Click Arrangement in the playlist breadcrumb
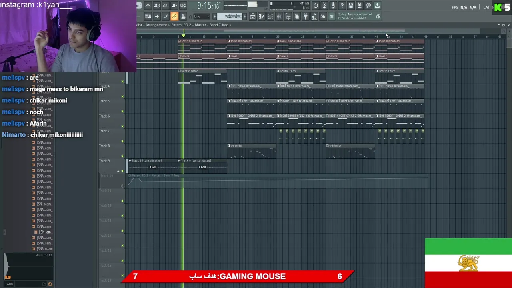Viewport: 512px width, 288px height. coord(156,25)
